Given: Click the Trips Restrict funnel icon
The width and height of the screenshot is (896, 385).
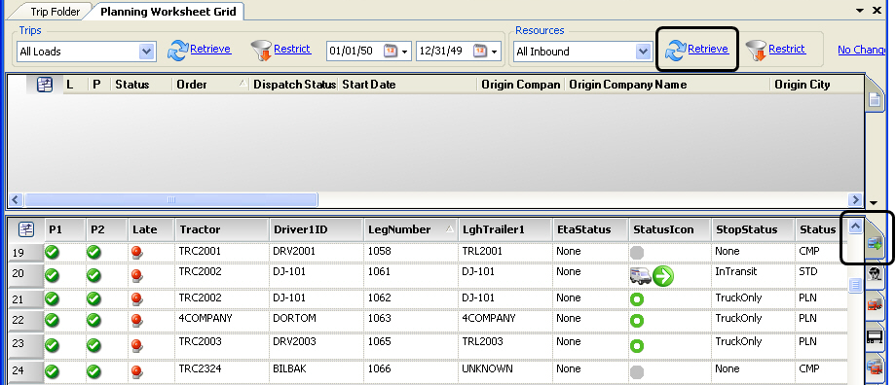Looking at the screenshot, I should pos(262,51).
